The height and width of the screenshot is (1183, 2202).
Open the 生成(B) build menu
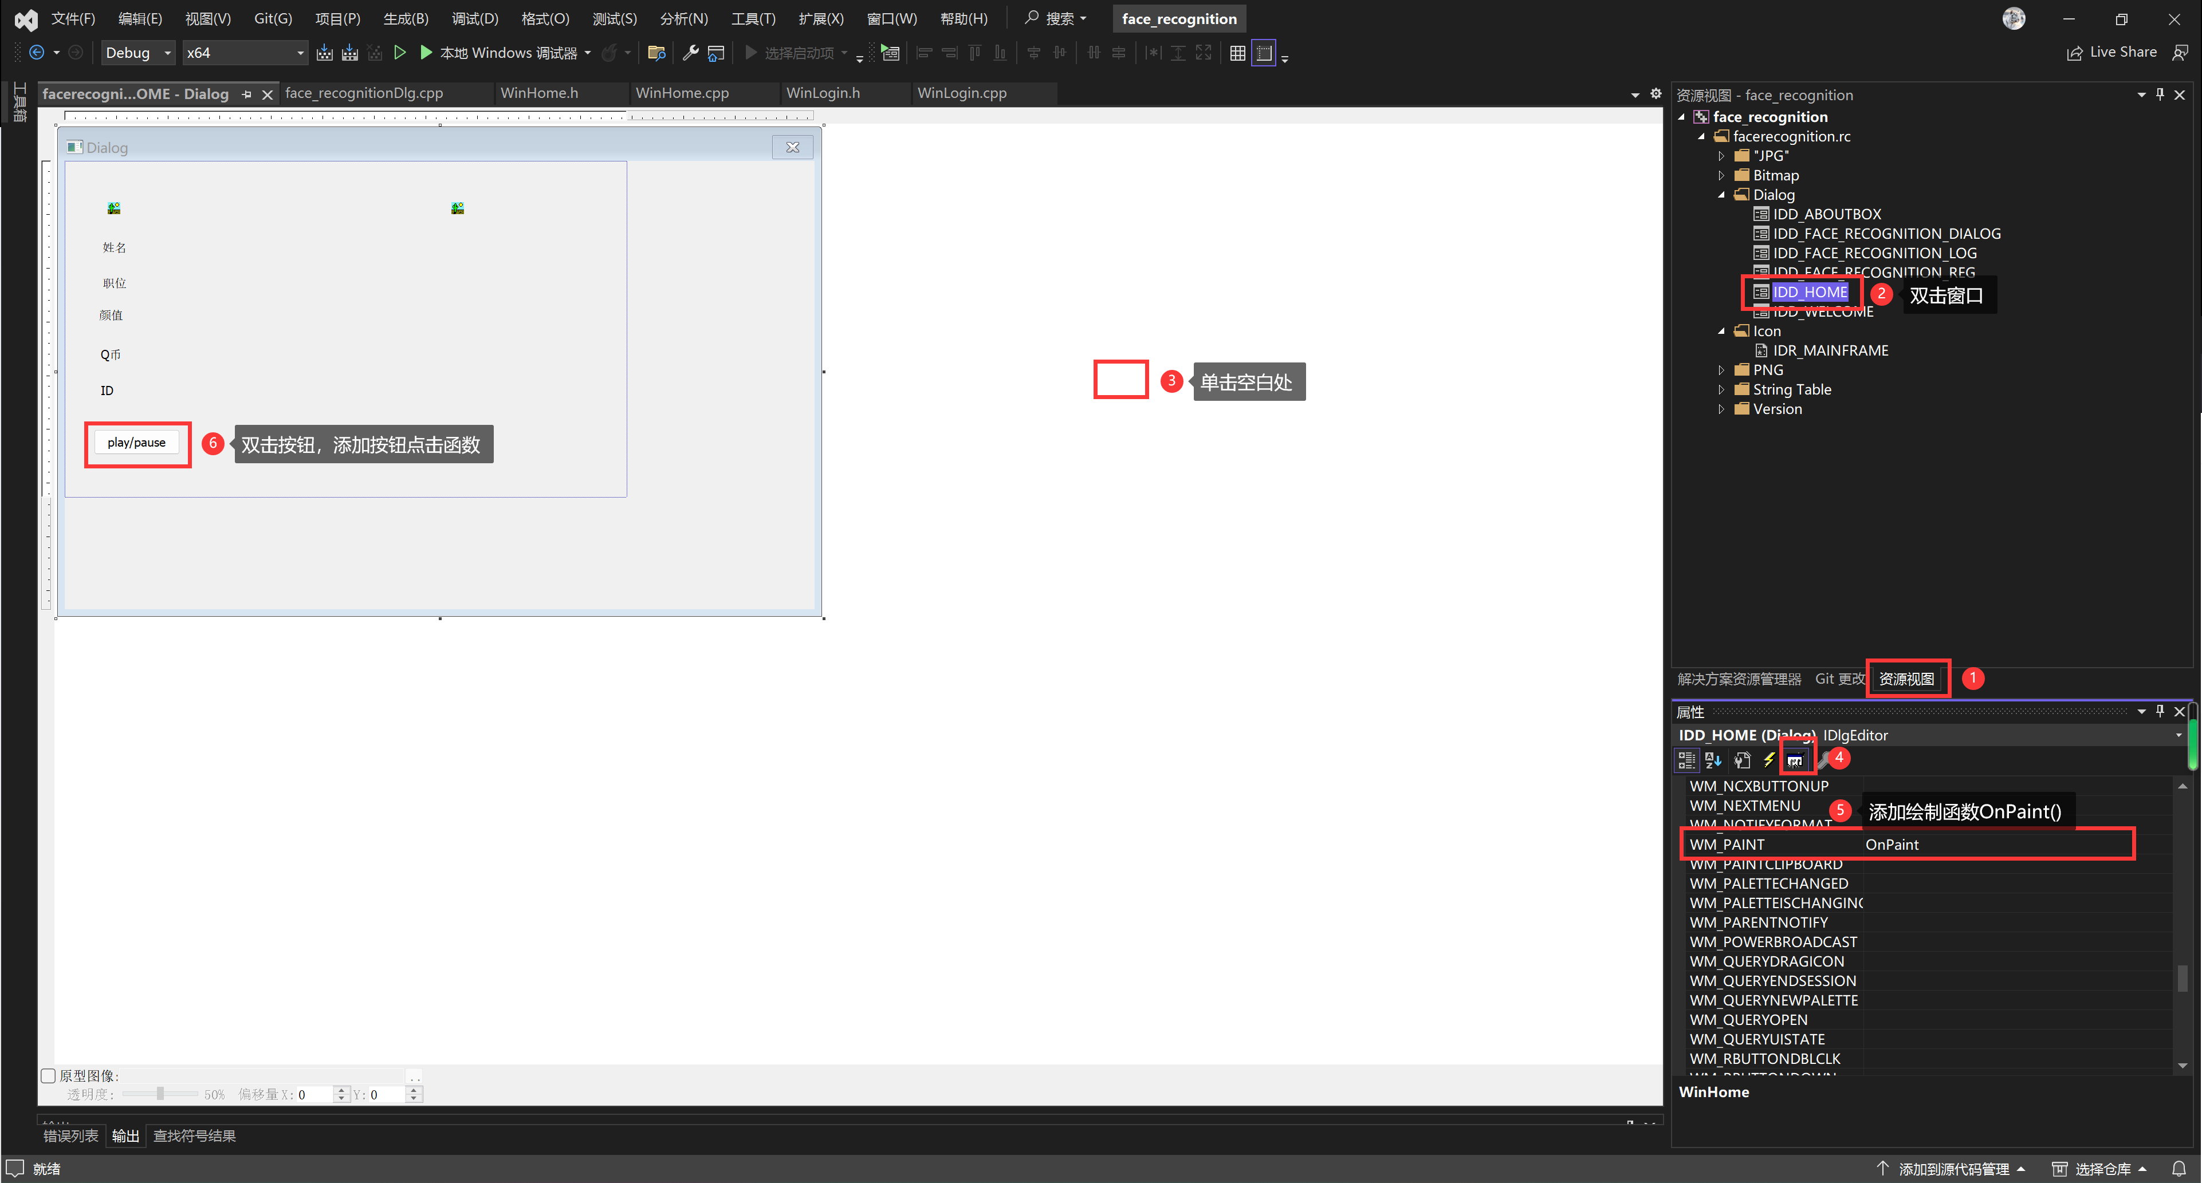tap(405, 19)
